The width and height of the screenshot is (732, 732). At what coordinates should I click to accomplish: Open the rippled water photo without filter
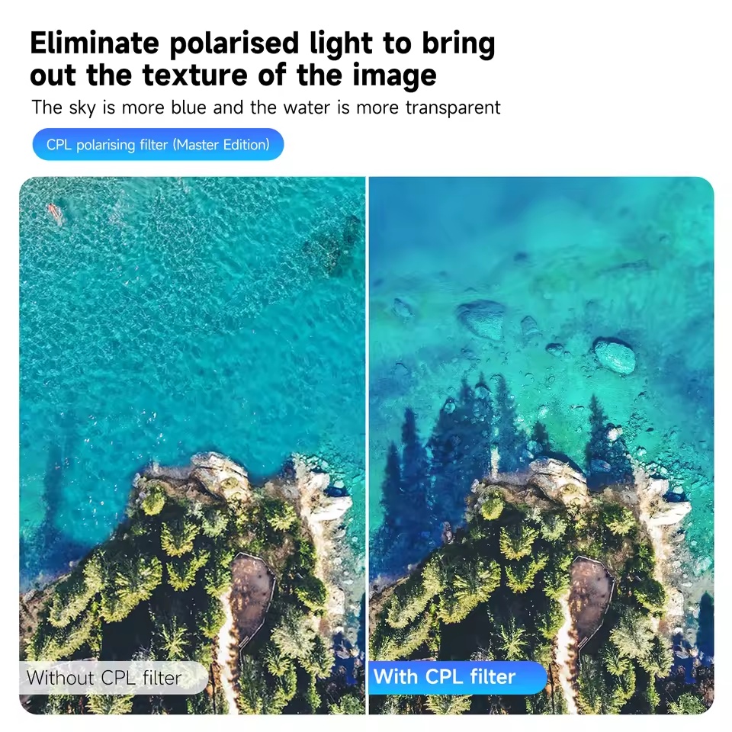pos(192,445)
